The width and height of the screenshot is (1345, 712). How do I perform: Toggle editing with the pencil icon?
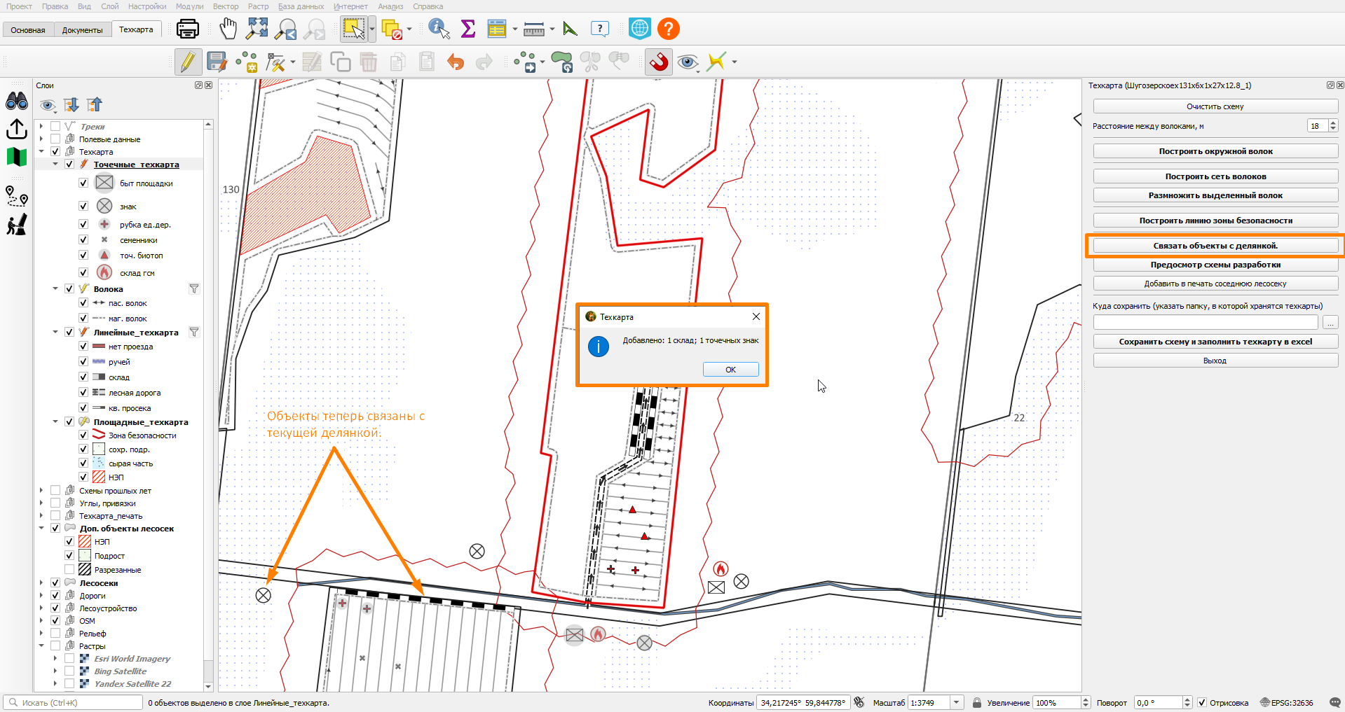click(x=188, y=62)
